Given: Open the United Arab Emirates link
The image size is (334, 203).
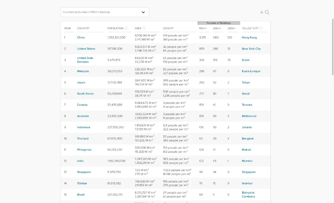Looking at the screenshot, I should pyautogui.click(x=85, y=60).
